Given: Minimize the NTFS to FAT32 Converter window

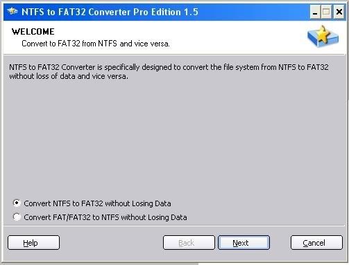Looking at the screenshot, I should coord(315,12).
